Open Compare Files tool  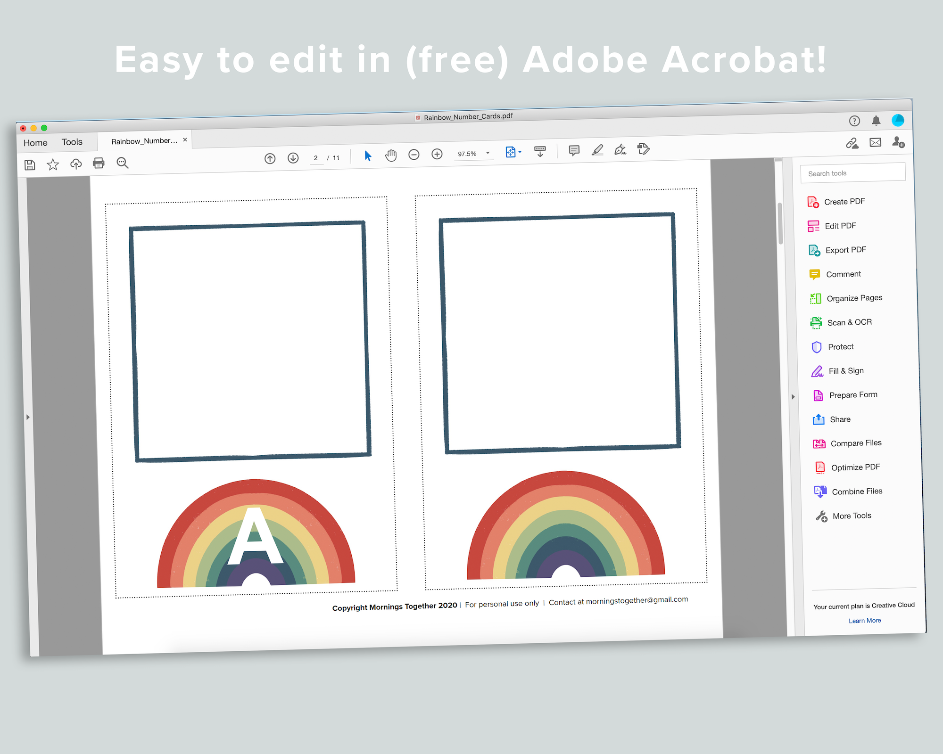(848, 443)
